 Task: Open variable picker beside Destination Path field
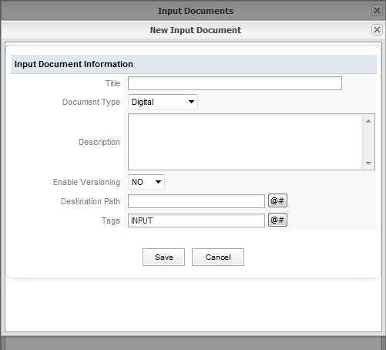pos(277,200)
